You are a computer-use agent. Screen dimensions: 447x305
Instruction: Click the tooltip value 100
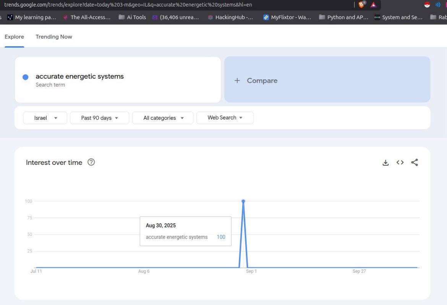pyautogui.click(x=221, y=237)
